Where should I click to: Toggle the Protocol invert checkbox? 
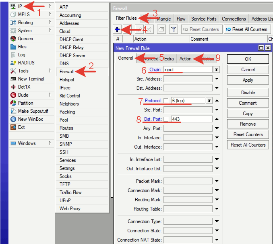[x=166, y=101]
